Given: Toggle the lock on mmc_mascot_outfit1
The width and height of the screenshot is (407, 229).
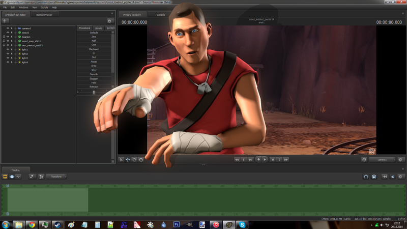Looking at the screenshot, I should coord(4,45).
